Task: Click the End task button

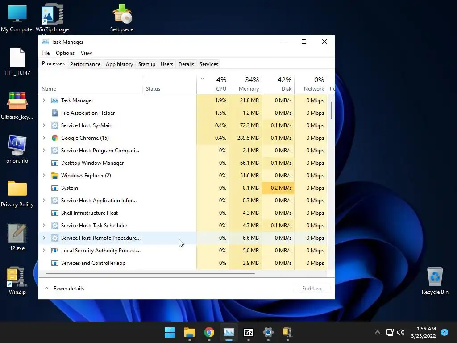Action: (x=312, y=289)
